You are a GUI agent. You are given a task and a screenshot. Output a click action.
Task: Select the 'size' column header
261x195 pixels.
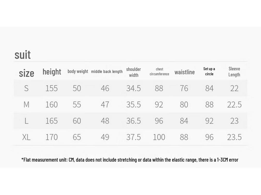[27, 73]
